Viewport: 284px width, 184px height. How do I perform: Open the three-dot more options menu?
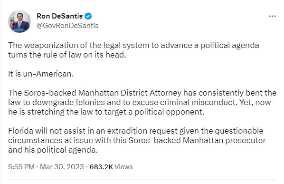point(272,16)
